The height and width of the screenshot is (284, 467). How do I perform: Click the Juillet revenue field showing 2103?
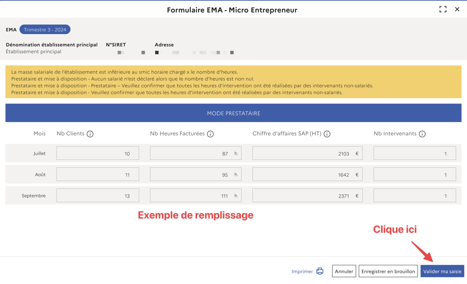point(307,153)
